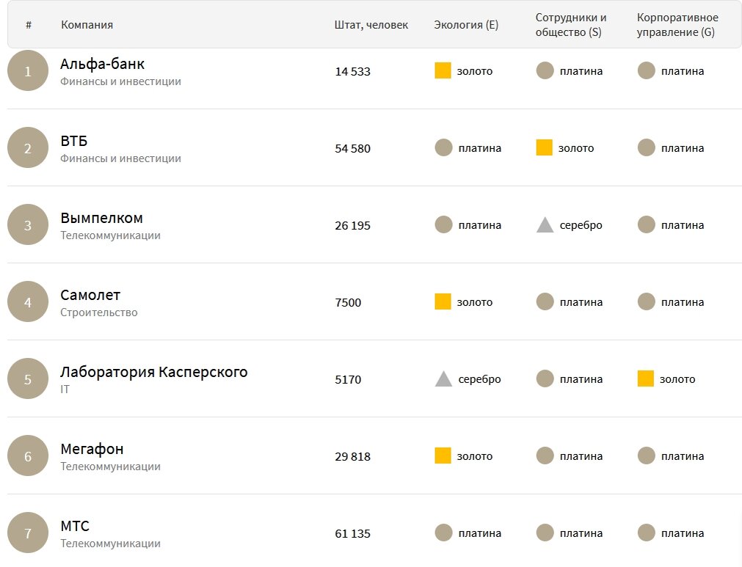Screen dimensions: 742x567
Task: Click the rank 7 badge for МТС
Action: pyautogui.click(x=28, y=533)
